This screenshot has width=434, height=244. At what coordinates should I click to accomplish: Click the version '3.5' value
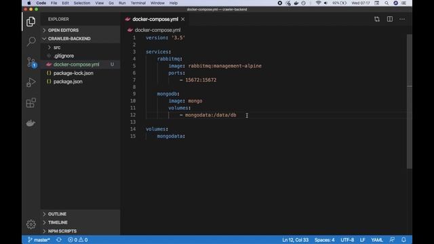178,38
